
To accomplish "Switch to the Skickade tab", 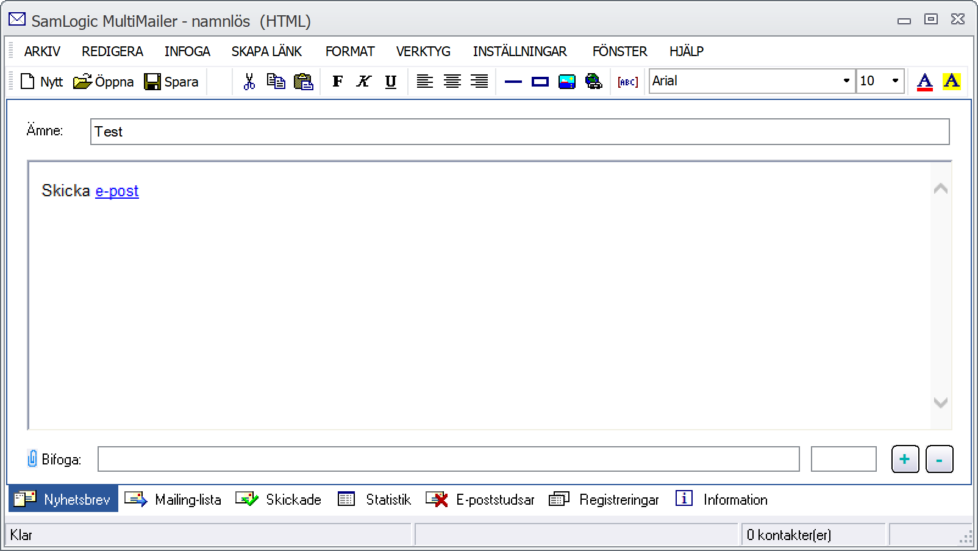I will click(x=278, y=499).
